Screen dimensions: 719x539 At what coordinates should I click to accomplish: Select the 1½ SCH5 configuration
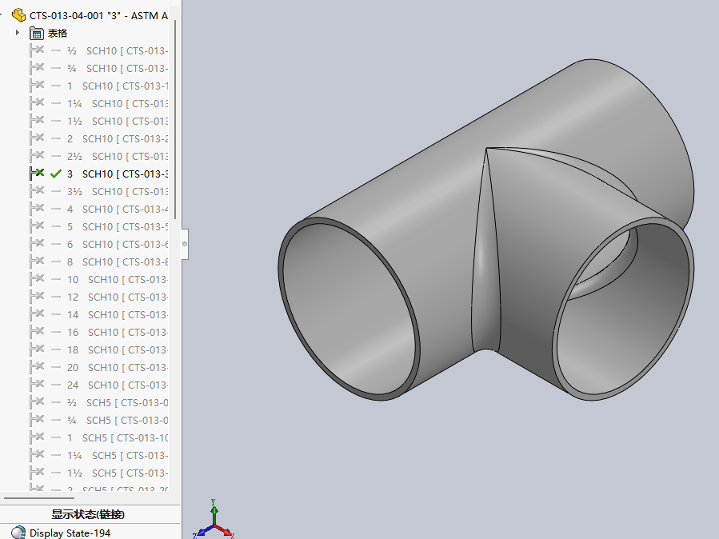click(x=118, y=473)
